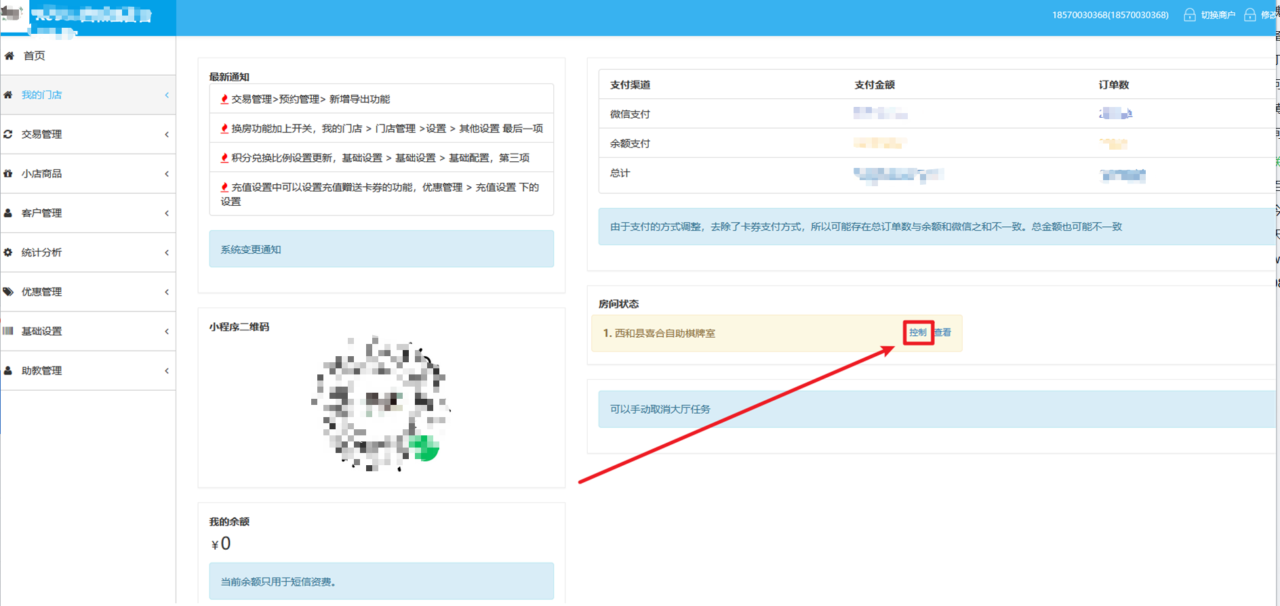Open the 小店商品 menu item
Viewport: 1280px width, 606px height.
[x=41, y=173]
